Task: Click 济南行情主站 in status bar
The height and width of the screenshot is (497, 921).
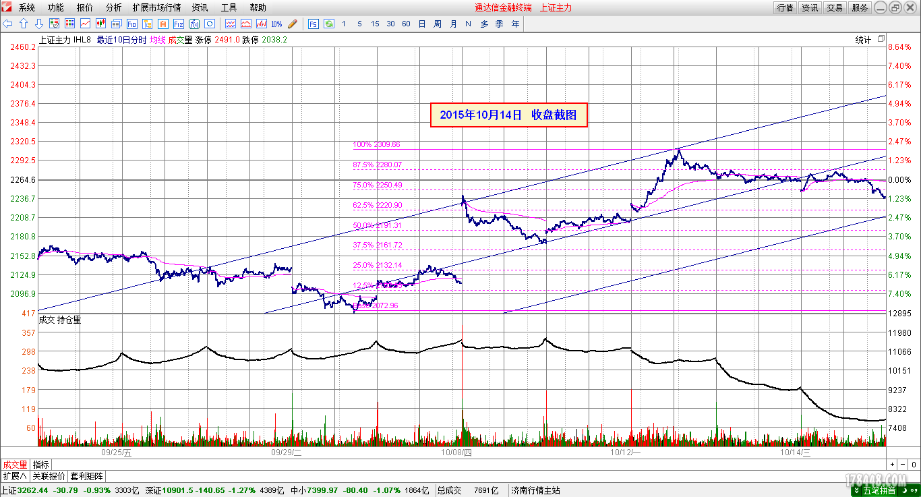Action: 536,490
